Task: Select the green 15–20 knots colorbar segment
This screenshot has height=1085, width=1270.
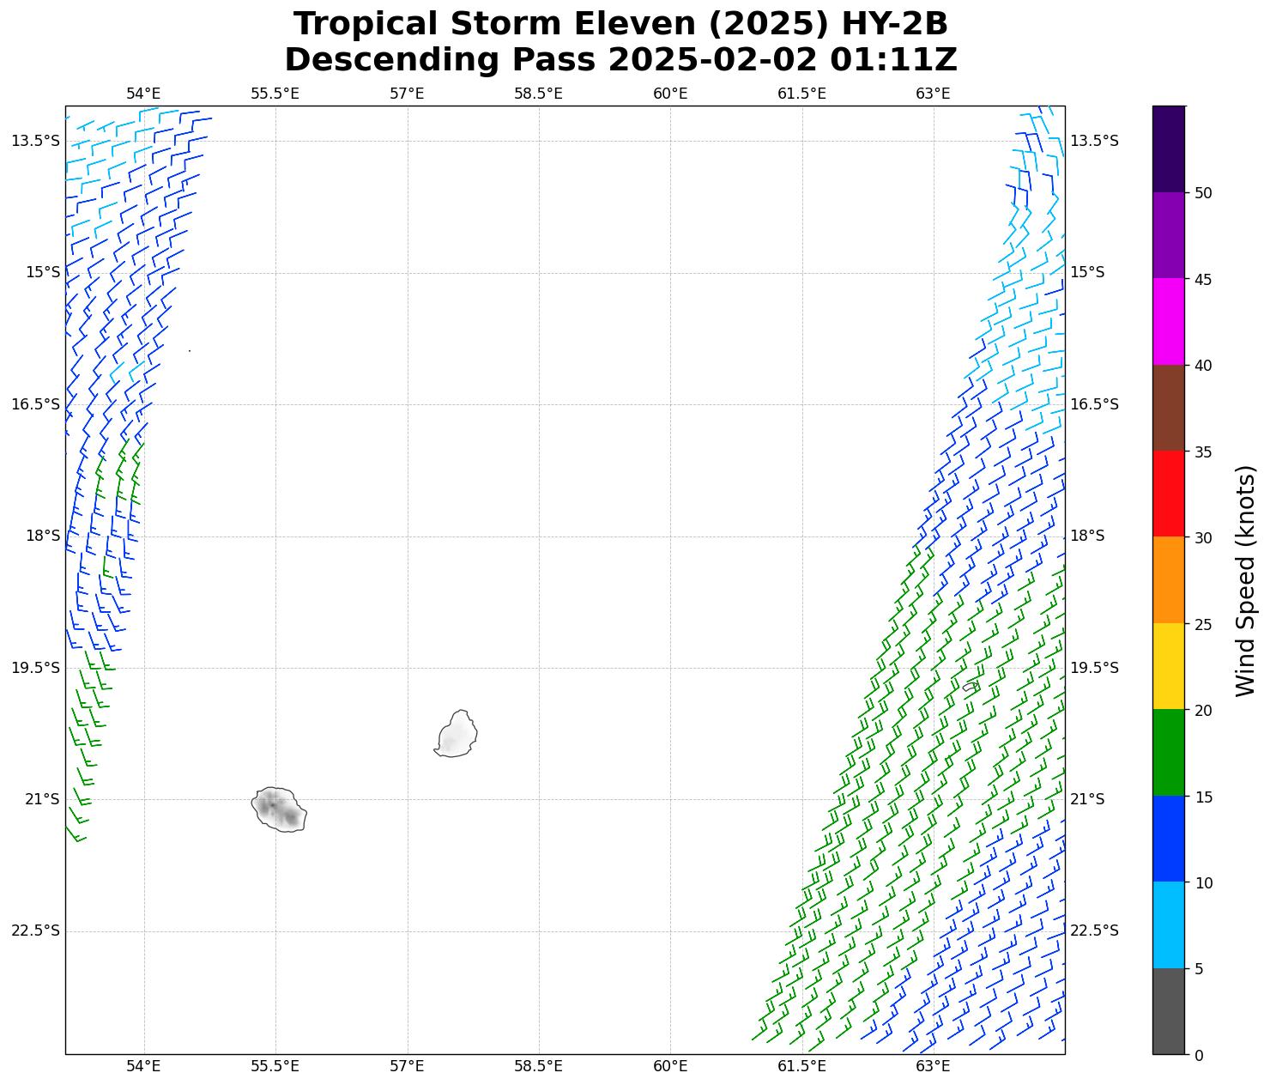Action: 1168,752
